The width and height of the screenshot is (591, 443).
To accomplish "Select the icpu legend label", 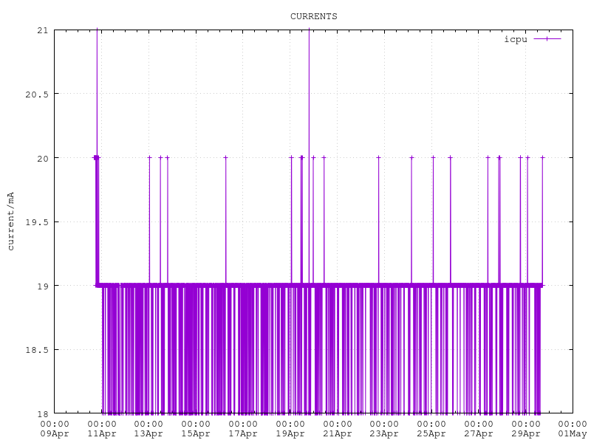I will [515, 39].
